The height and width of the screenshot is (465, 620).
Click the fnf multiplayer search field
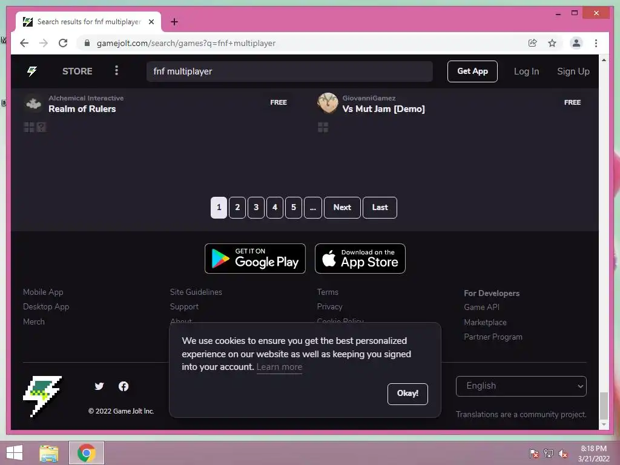click(x=289, y=71)
